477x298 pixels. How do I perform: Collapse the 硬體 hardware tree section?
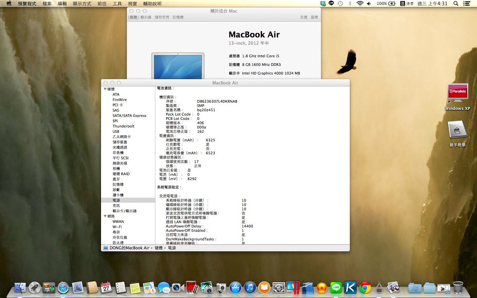coord(105,89)
